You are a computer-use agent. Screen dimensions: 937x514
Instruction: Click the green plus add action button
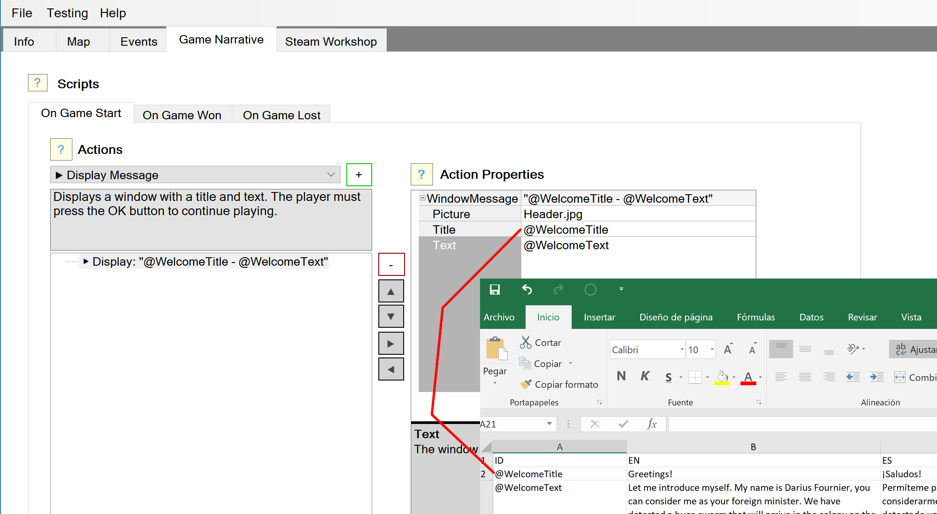359,175
